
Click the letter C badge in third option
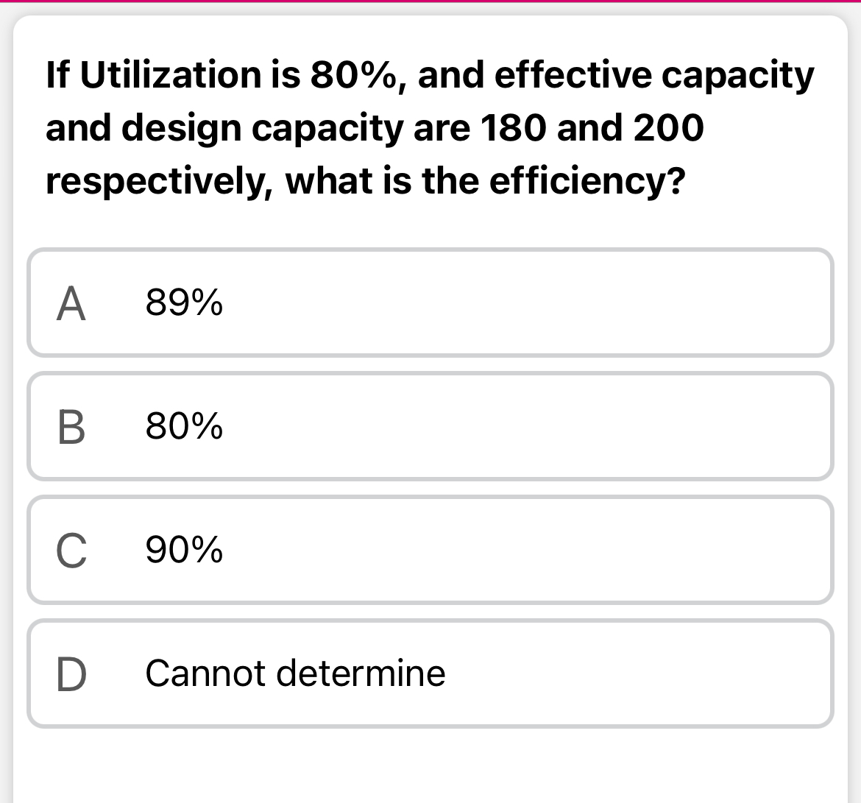click(x=73, y=550)
